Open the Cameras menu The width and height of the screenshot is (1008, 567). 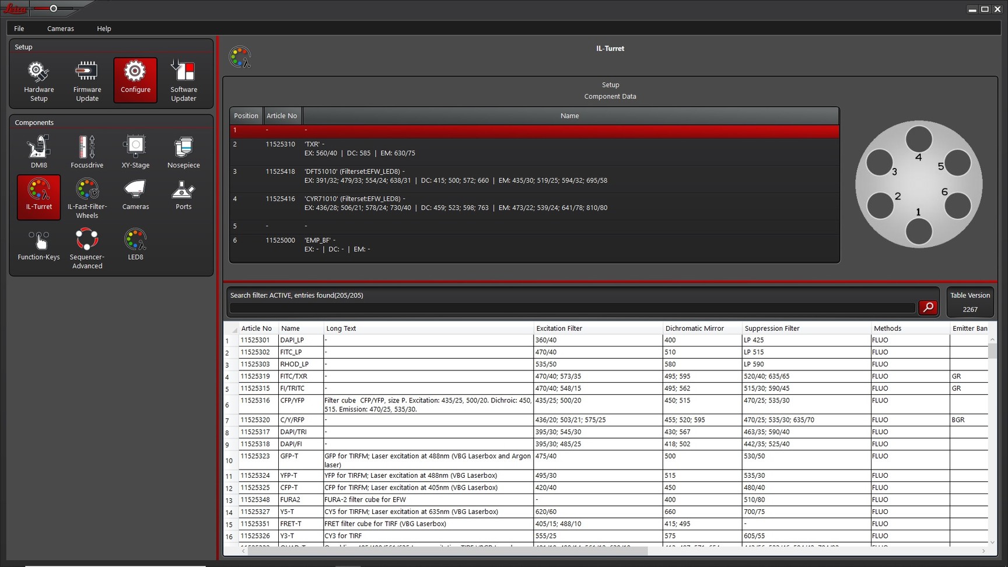coord(60,29)
